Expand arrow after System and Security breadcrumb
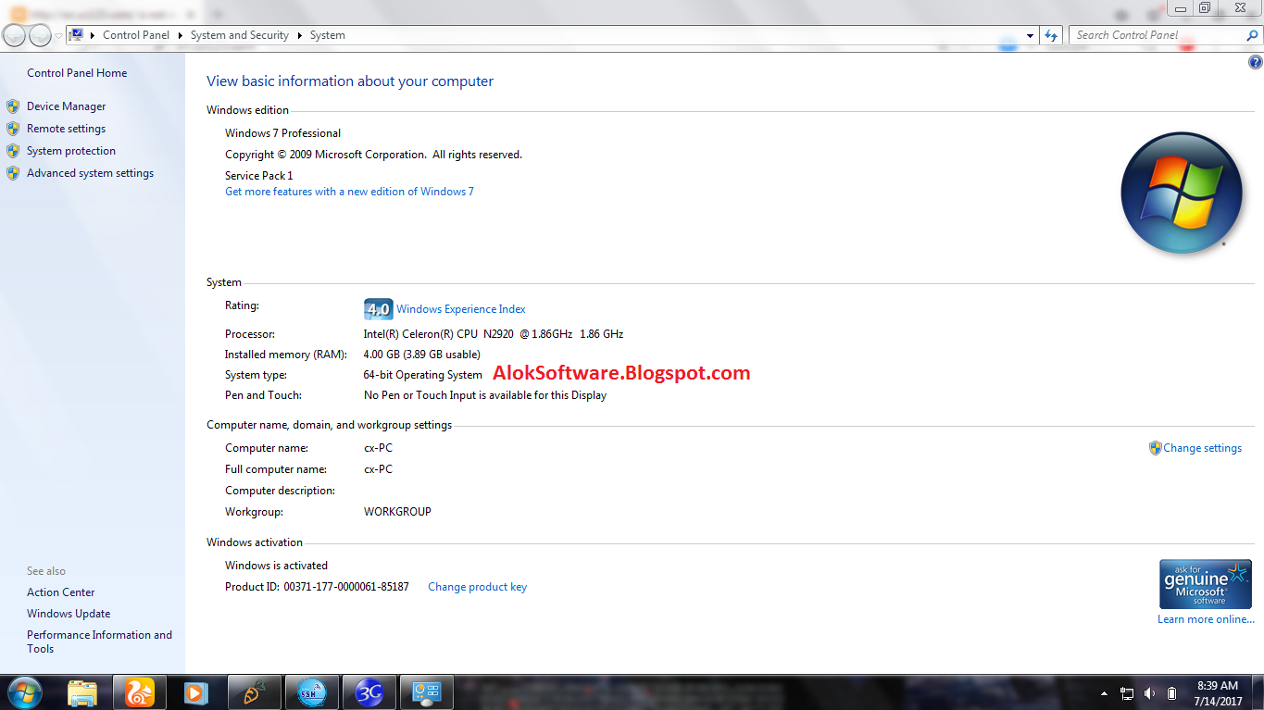Viewport: 1264px width, 710px height. click(x=299, y=35)
